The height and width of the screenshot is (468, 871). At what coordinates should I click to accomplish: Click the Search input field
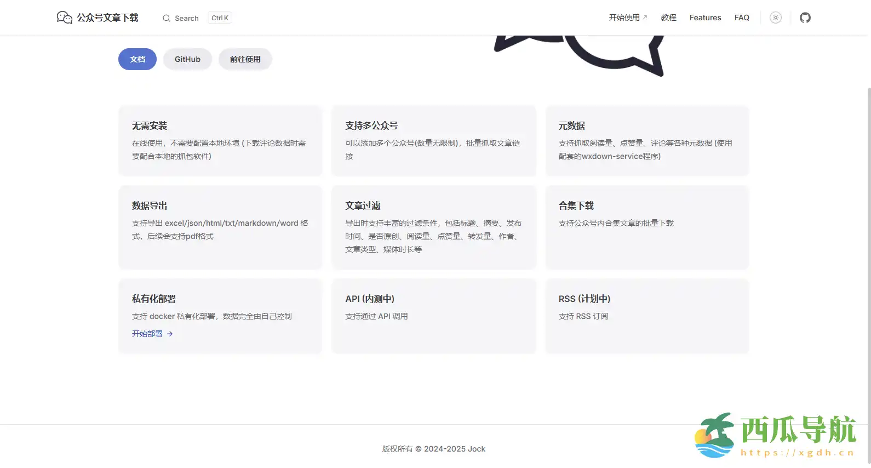click(187, 18)
